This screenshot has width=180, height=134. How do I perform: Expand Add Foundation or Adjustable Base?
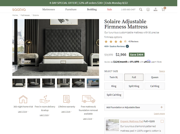134,107
